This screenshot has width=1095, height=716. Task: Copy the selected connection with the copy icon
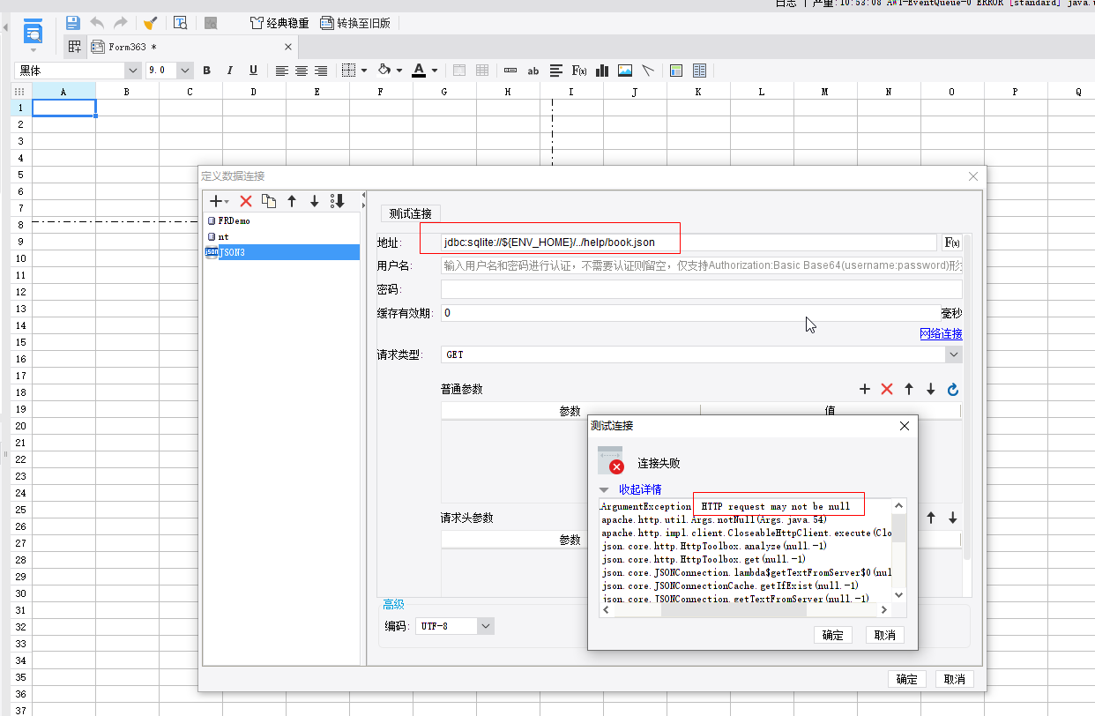(269, 201)
